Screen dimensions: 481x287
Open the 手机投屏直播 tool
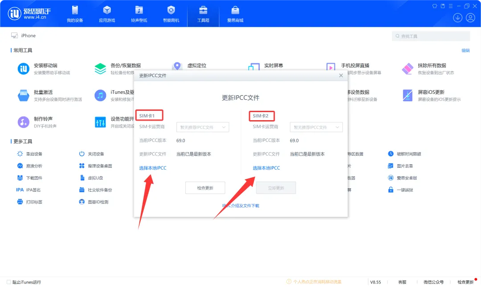tap(355, 65)
